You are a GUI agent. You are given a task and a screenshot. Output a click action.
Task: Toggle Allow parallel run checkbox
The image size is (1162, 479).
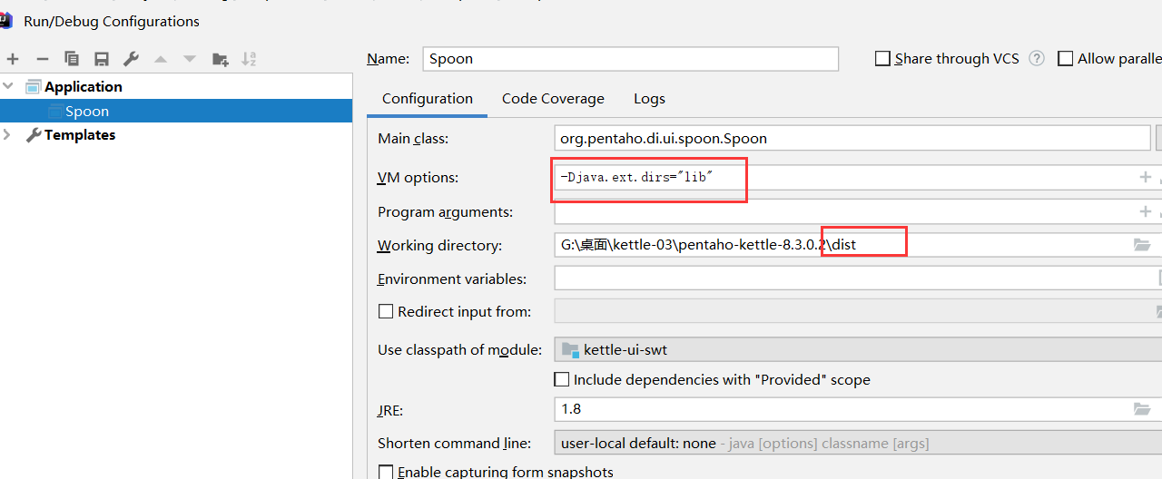coord(1065,58)
